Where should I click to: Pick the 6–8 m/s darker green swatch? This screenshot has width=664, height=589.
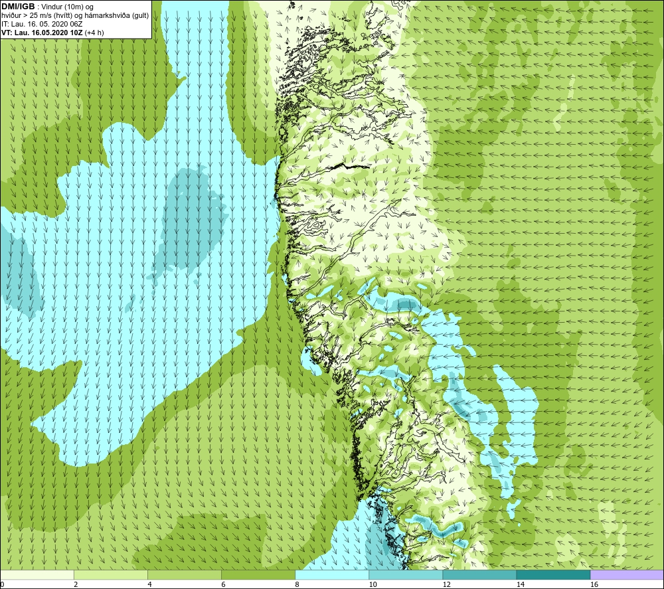pyautogui.click(x=258, y=574)
